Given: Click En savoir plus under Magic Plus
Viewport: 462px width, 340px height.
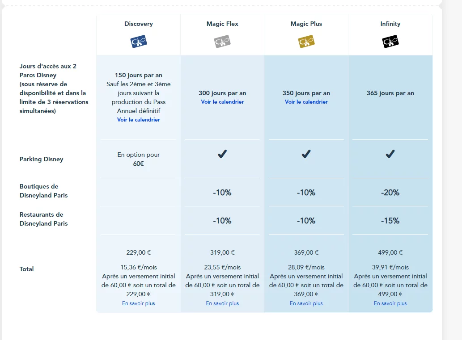Looking at the screenshot, I should coord(306,303).
